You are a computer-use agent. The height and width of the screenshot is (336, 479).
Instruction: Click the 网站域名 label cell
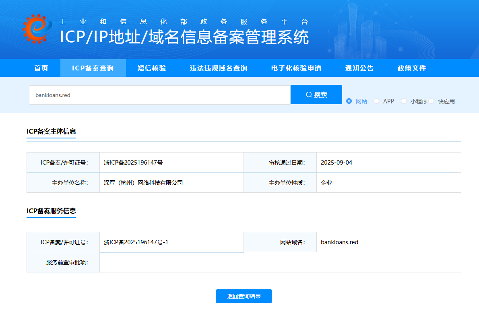point(280,242)
